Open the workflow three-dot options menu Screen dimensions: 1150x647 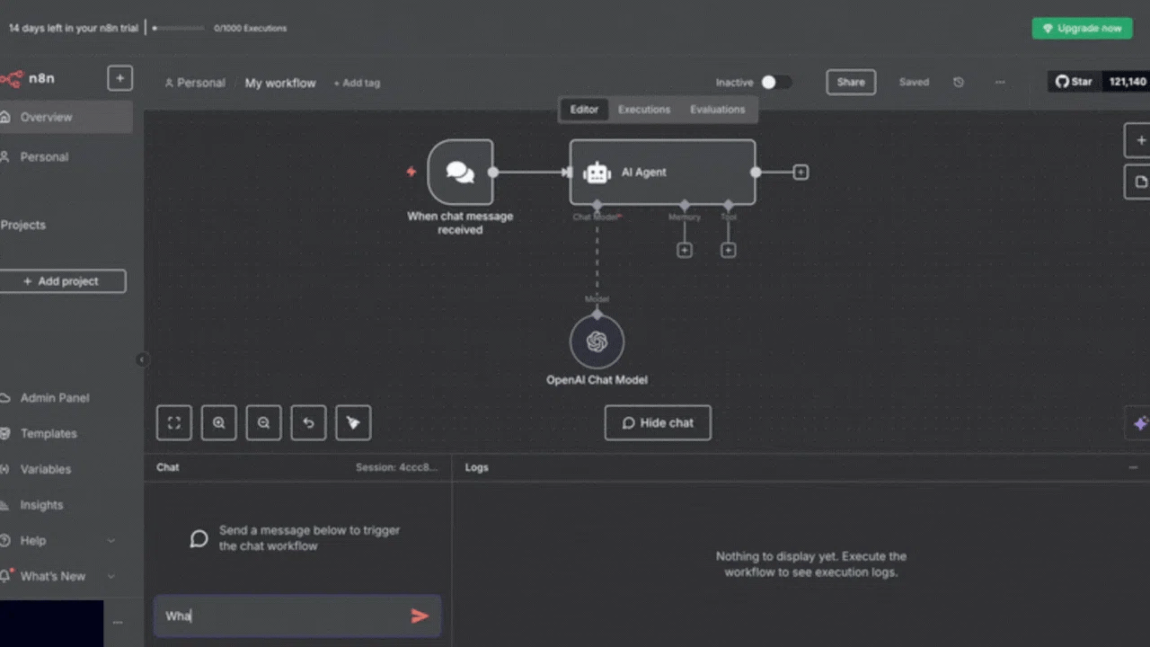click(1000, 82)
